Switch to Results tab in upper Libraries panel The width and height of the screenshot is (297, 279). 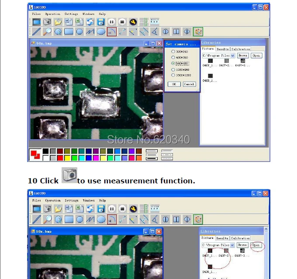click(223, 49)
